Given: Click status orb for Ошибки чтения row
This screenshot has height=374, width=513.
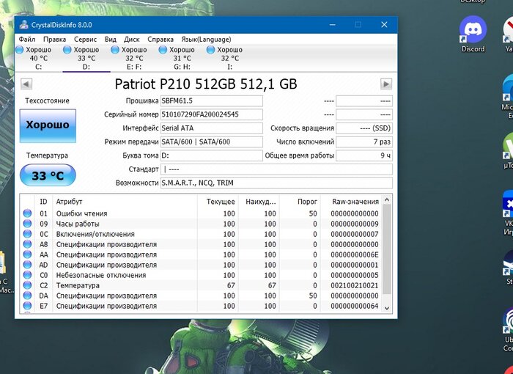Looking at the screenshot, I should [x=28, y=213].
